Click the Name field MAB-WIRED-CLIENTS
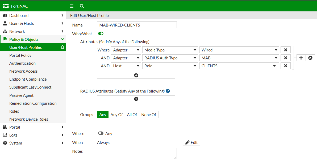 (x=137, y=25)
